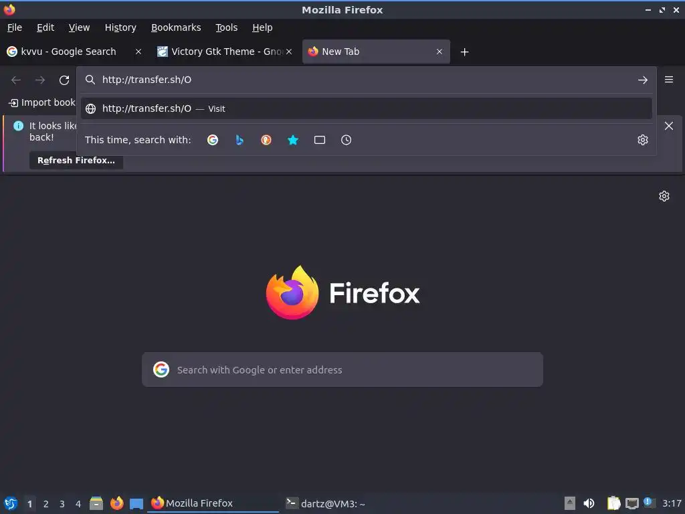685x514 pixels.
Task: Search this time with DuckDuckGo icon
Action: [266, 140]
